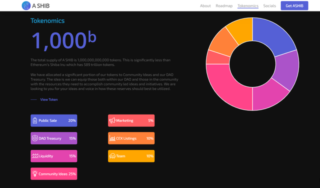This screenshot has height=188, width=320.
Task: Follow the View Token link
Action: coord(49,99)
